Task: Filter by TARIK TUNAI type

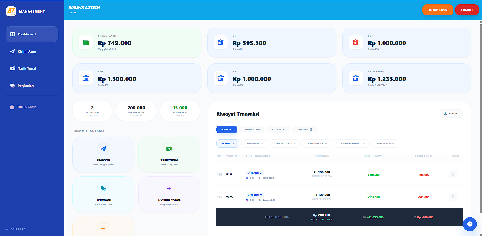Action: pyautogui.click(x=285, y=144)
